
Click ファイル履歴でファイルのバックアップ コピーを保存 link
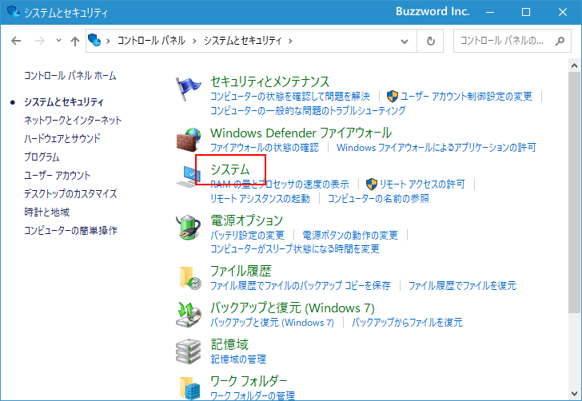click(x=301, y=286)
